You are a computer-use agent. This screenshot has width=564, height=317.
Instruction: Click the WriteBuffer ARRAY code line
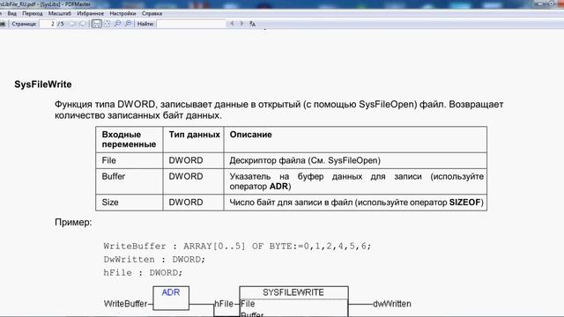point(237,247)
